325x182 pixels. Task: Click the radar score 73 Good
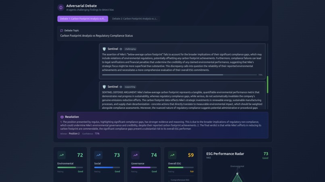tap(265, 155)
